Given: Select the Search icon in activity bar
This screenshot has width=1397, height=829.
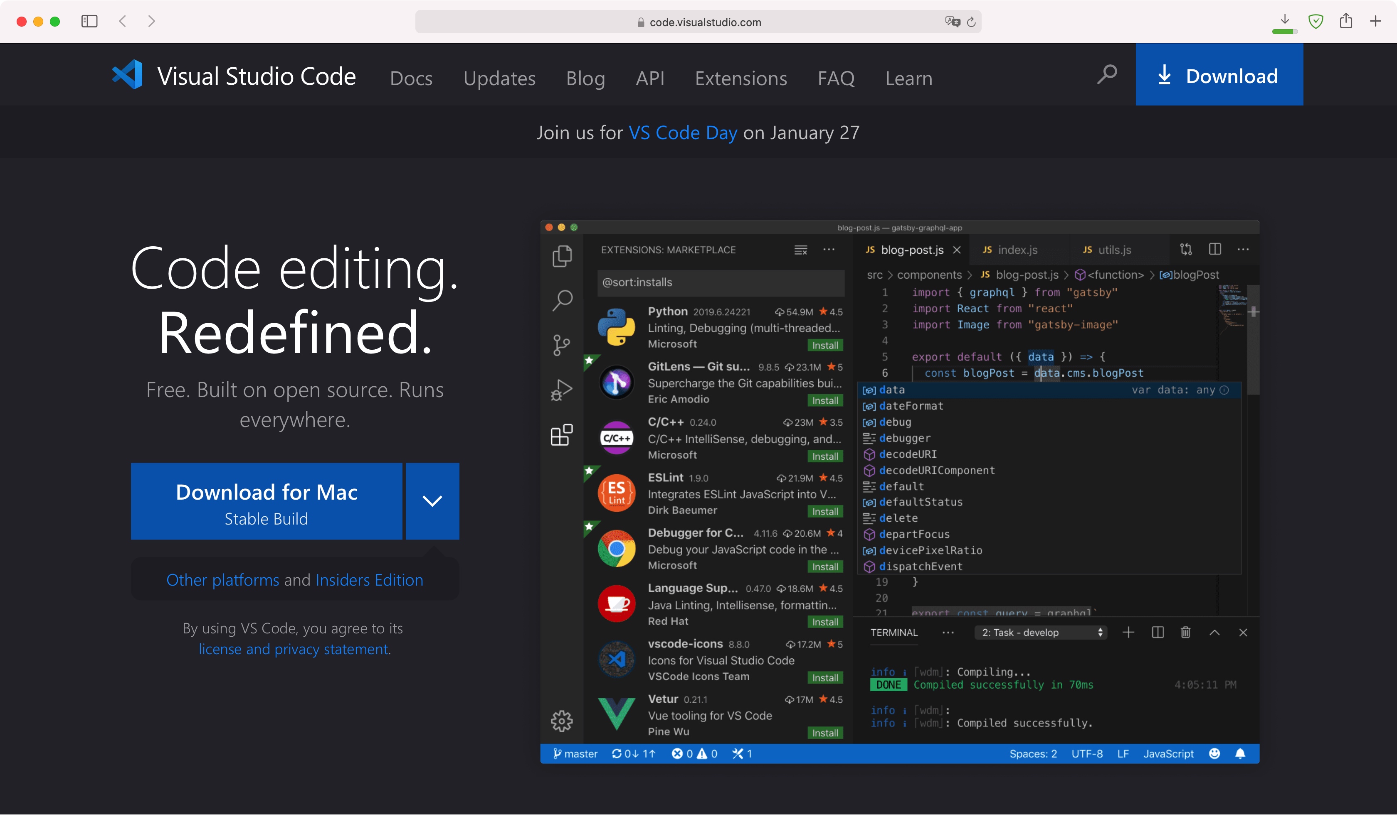Looking at the screenshot, I should click(x=562, y=301).
